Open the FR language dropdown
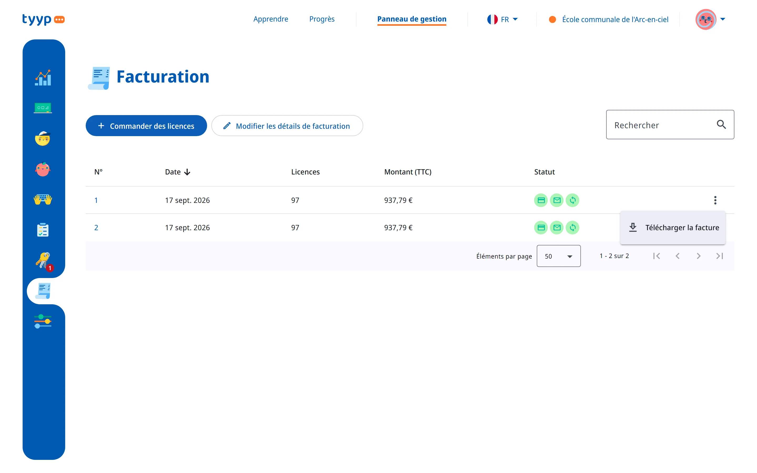Image resolution: width=757 pixels, height=473 pixels. (502, 19)
